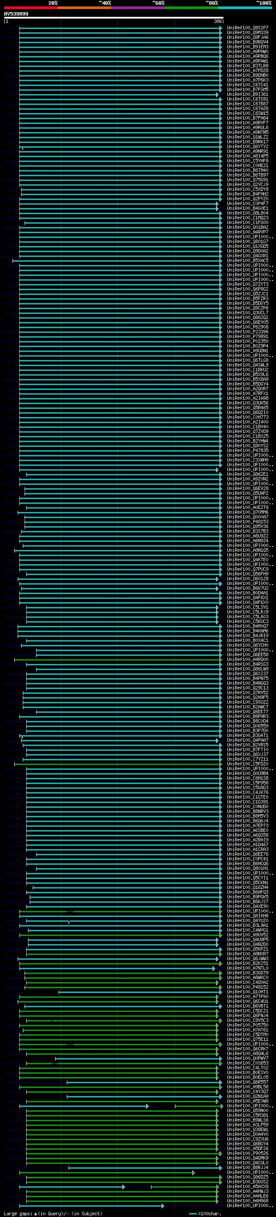
Task: Select hit label UniRef100_A7P6K3
Action: (x=248, y=80)
